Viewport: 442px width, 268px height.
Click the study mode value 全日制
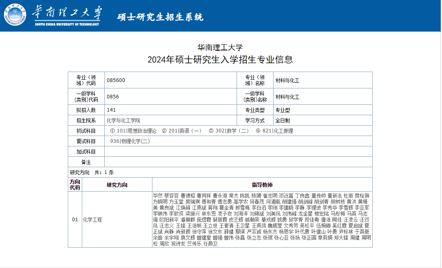282,120
